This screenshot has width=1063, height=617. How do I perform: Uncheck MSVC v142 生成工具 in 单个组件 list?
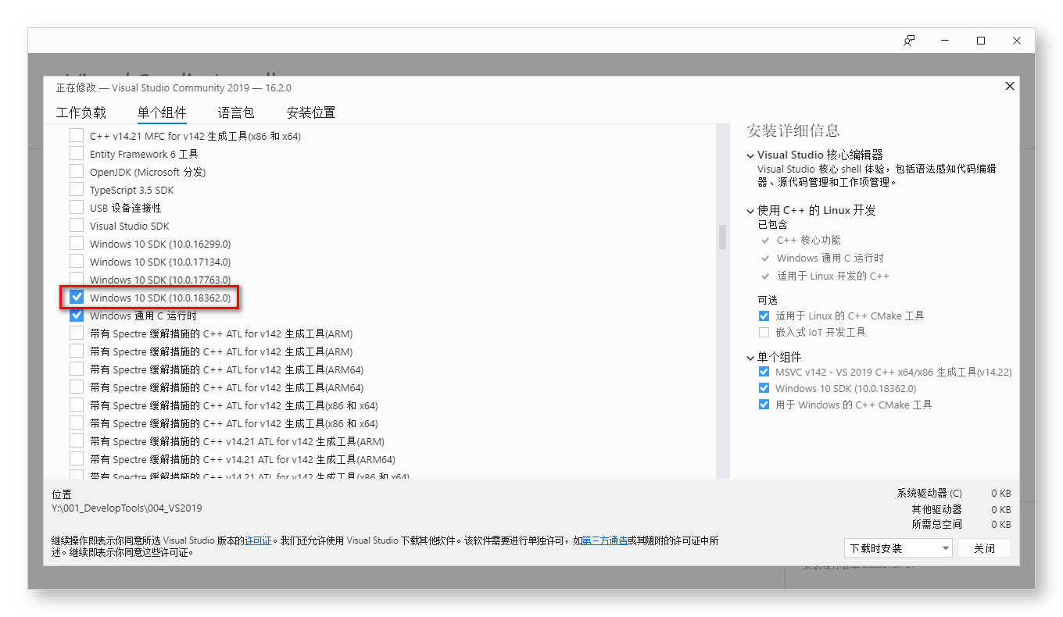point(764,371)
